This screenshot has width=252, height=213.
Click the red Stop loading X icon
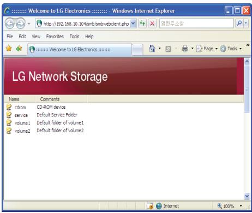coord(152,23)
